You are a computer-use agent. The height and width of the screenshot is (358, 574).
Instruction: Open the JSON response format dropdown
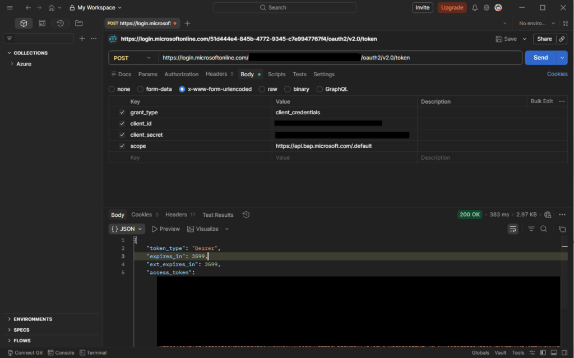127,229
